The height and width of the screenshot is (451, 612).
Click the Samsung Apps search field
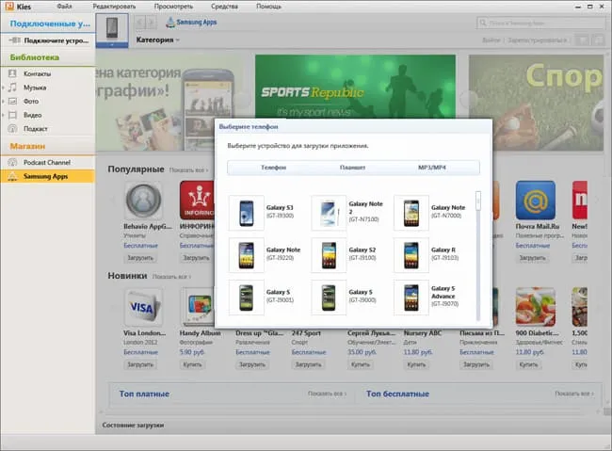541,23
